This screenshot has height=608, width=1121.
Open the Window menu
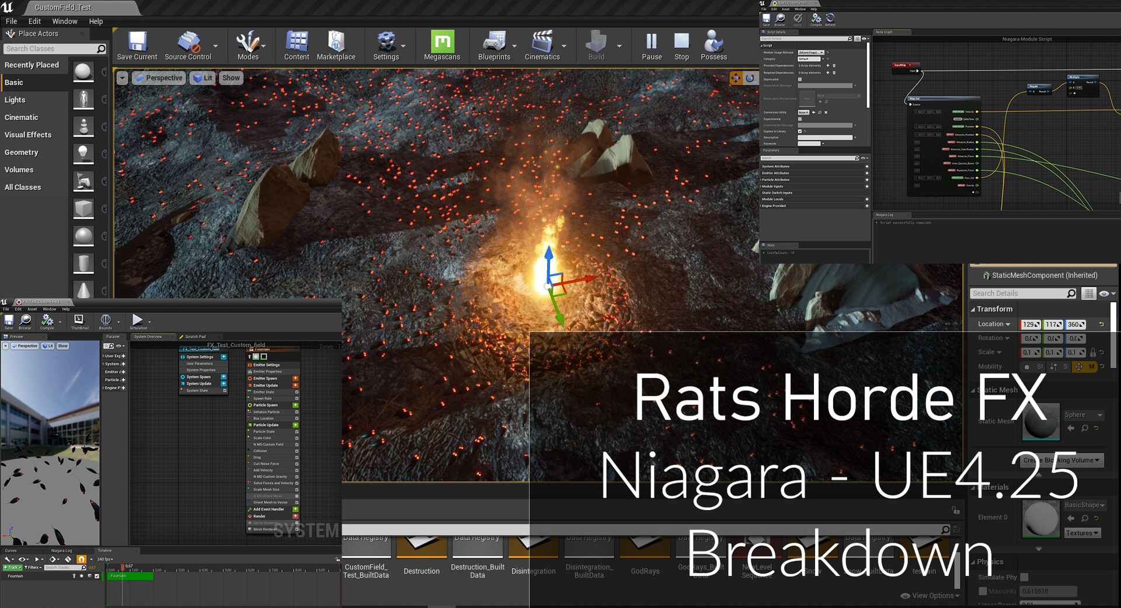pos(65,21)
